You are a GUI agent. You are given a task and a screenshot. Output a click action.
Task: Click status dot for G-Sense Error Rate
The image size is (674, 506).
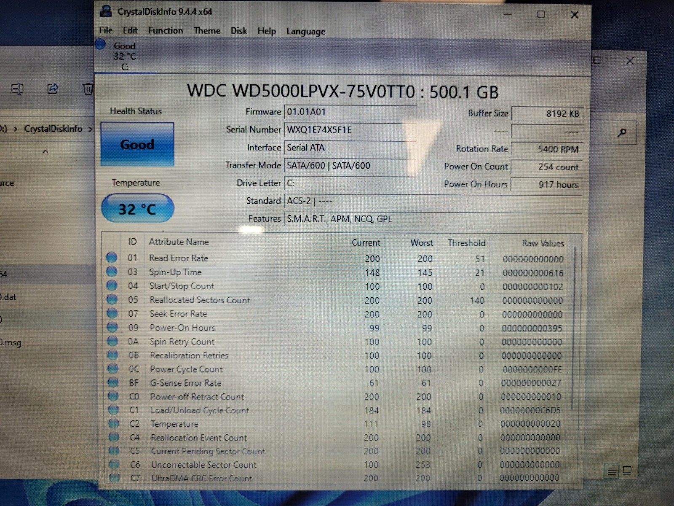point(113,382)
